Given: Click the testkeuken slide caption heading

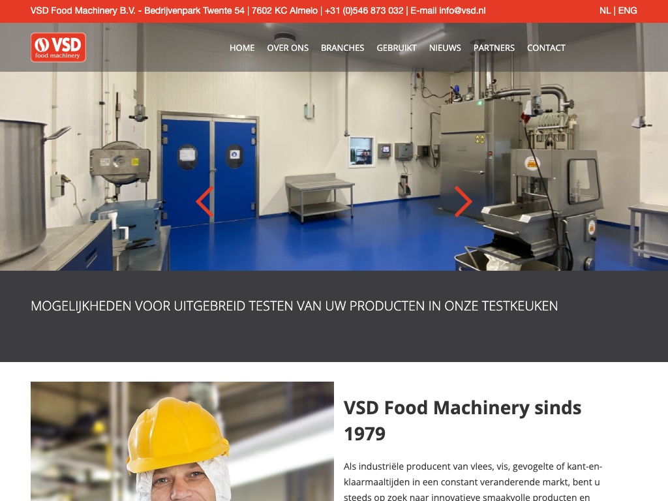Looking at the screenshot, I should click(294, 306).
